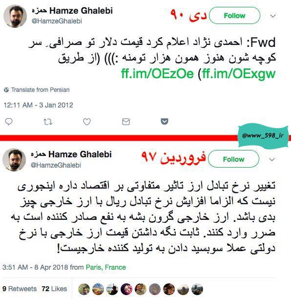291x299 pixels.
Task: Click the reply icon under the first tweet
Action: pyautogui.click(x=9, y=122)
